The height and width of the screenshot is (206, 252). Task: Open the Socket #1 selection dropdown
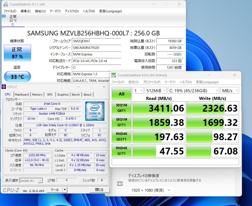[x=31, y=180]
